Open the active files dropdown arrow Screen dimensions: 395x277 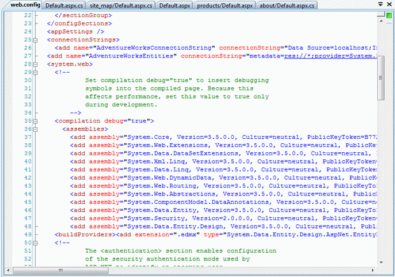tap(380, 4)
